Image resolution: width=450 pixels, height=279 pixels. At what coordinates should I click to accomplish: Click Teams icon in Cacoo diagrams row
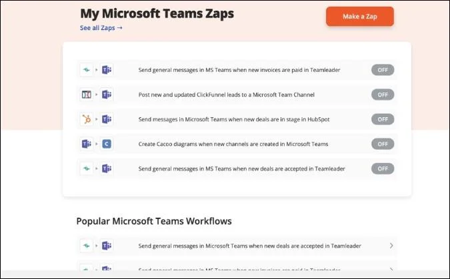coord(87,144)
